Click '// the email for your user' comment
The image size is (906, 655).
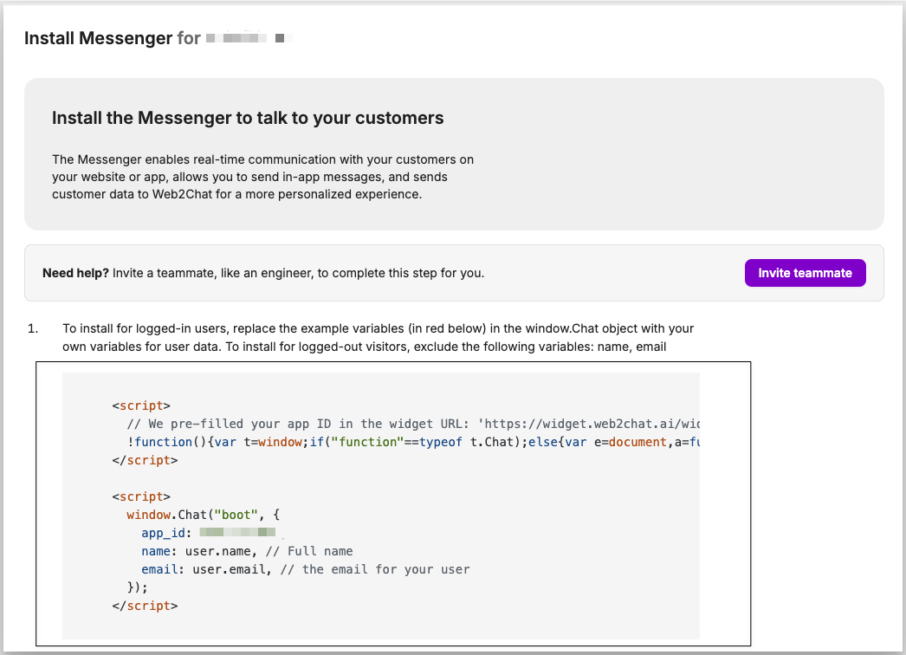click(x=375, y=569)
